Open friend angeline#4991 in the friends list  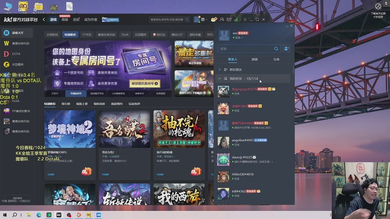click(253, 142)
